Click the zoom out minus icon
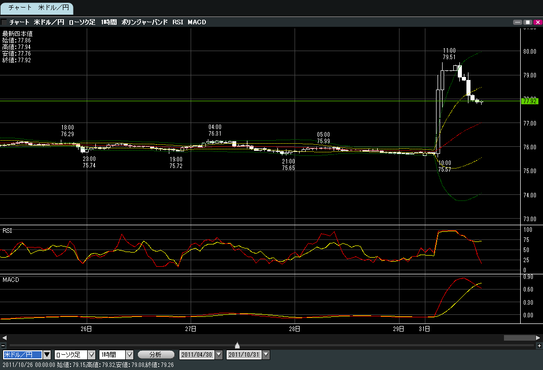This screenshot has height=370, width=543. coord(4,345)
